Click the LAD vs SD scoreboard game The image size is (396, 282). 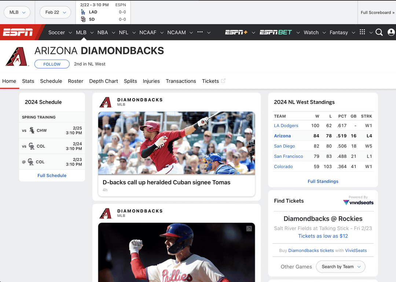[x=103, y=12]
